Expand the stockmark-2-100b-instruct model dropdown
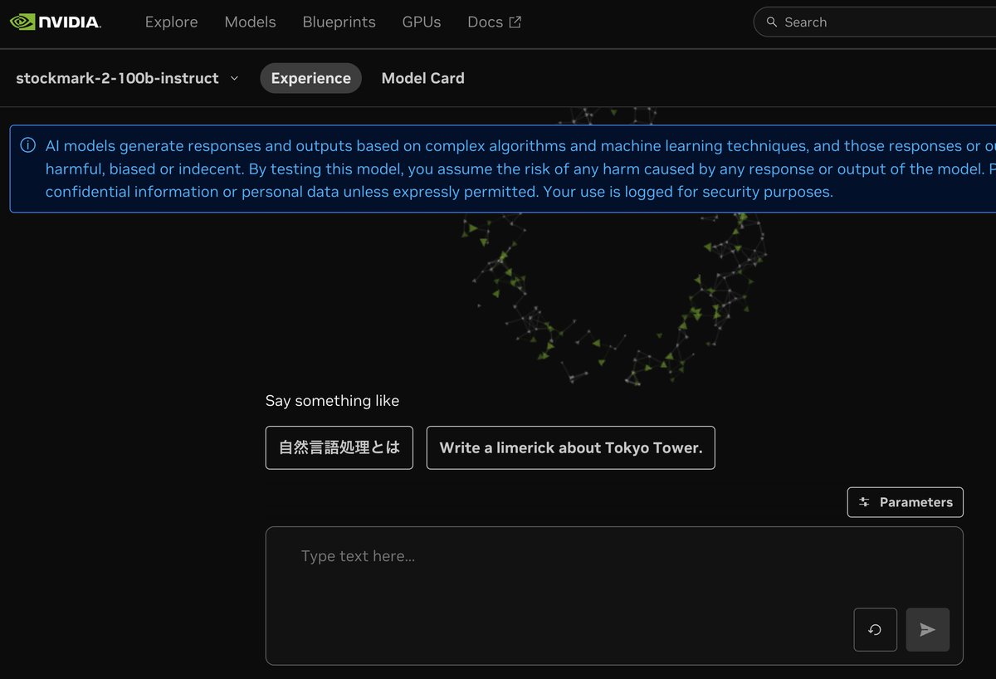Viewport: 996px width, 679px height. coord(127,78)
